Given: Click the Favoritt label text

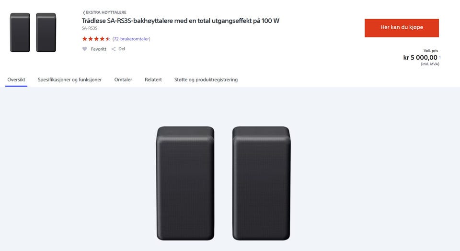Looking at the screenshot, I should point(99,49).
